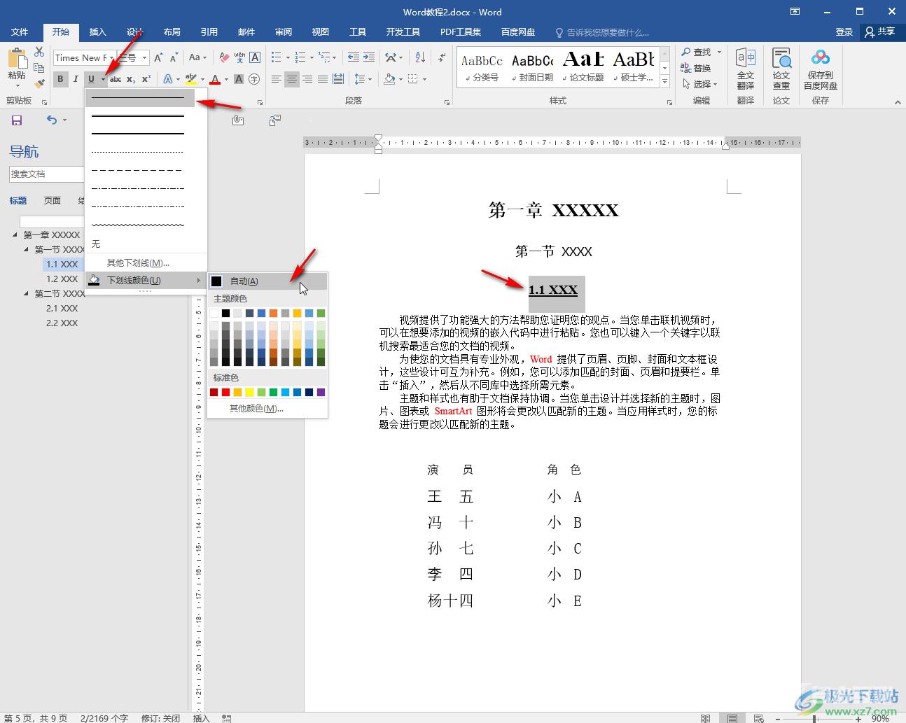Select 无 underline option
Image resolution: width=906 pixels, height=723 pixels.
pos(146,244)
